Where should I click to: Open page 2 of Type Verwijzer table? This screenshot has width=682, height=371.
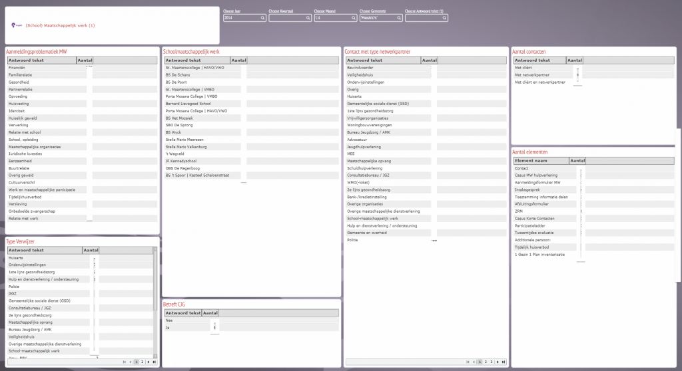pos(142,362)
